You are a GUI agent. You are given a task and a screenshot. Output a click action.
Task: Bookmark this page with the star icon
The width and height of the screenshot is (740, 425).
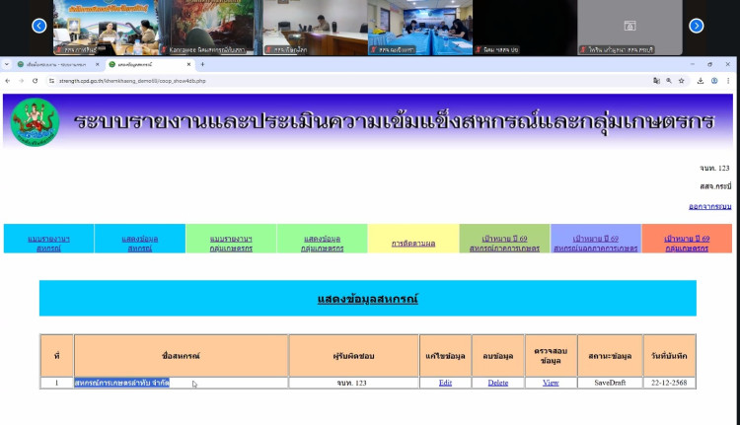tap(682, 81)
